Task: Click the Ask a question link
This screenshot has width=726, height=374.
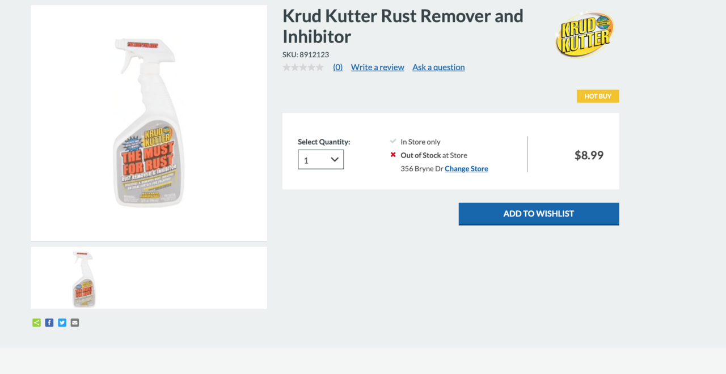Action: [438, 67]
